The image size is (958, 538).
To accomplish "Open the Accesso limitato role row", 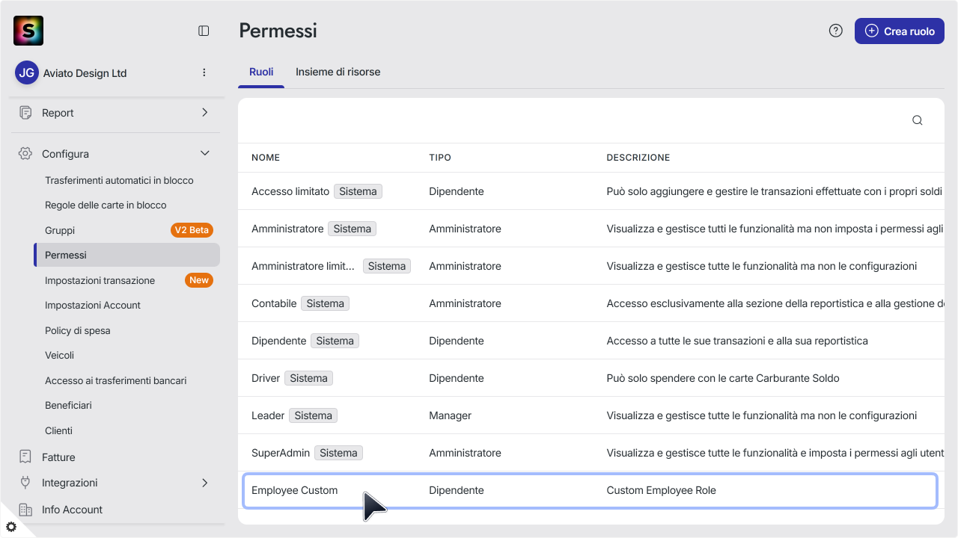I will 591,191.
